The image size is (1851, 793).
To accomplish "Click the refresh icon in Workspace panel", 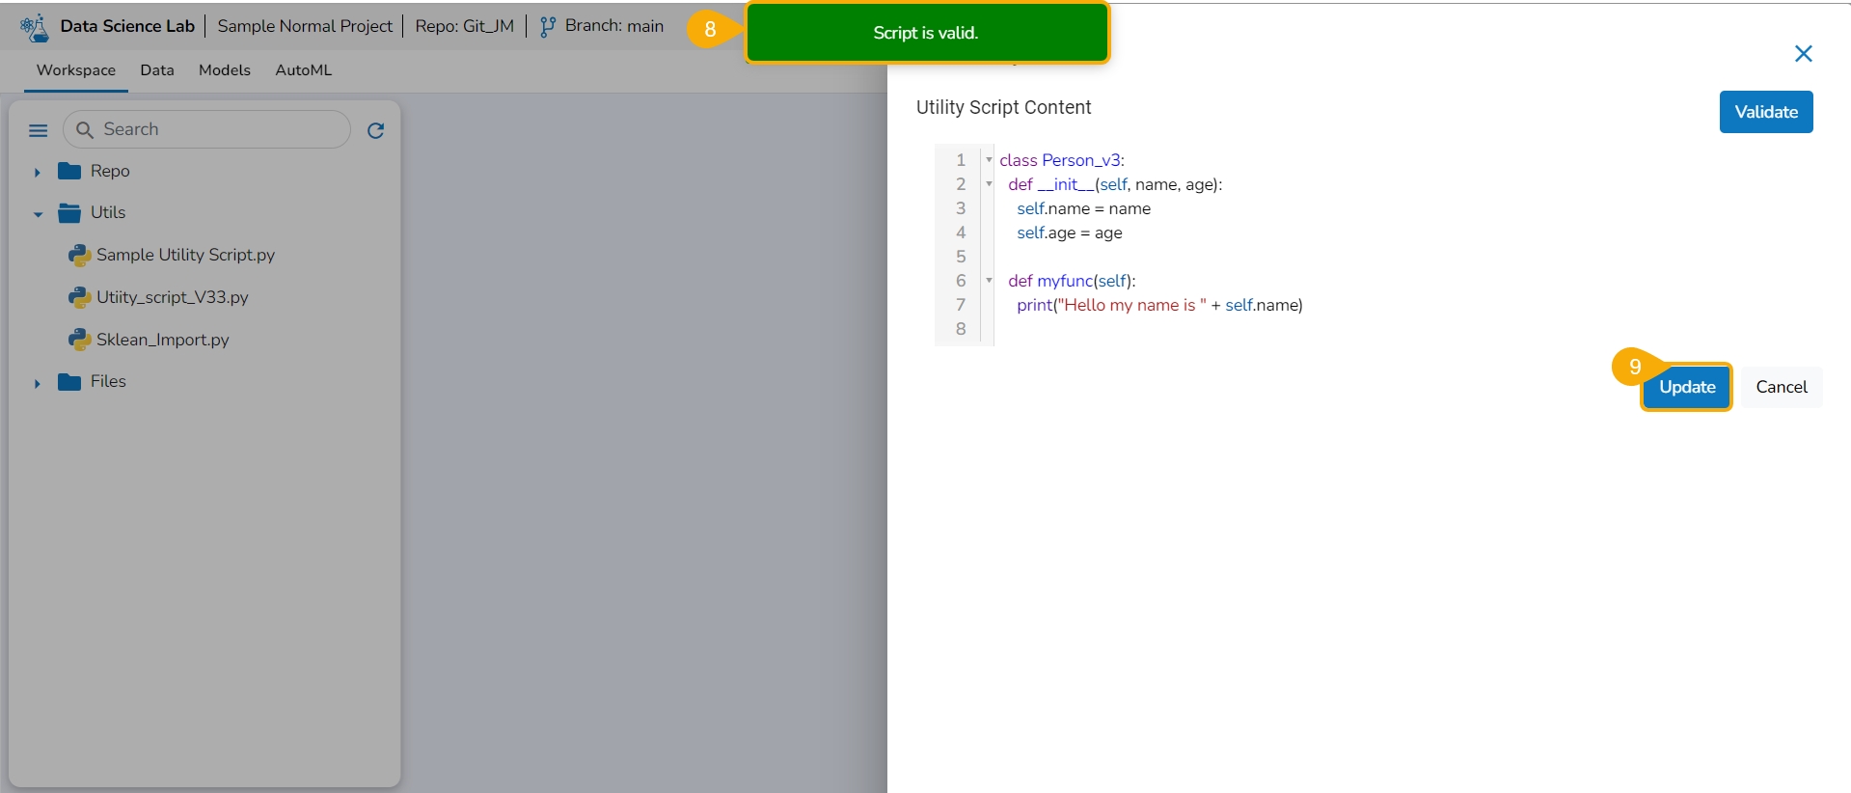I will [376, 130].
